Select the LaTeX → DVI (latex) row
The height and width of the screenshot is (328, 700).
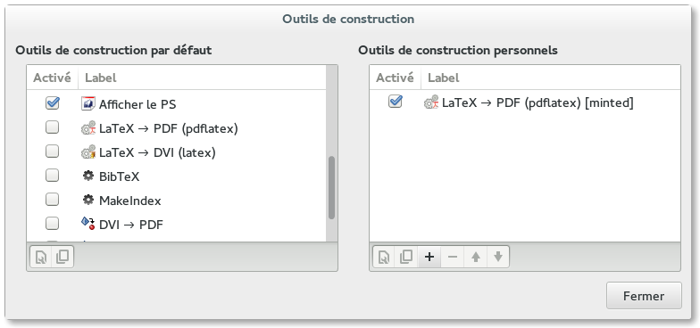177,152
